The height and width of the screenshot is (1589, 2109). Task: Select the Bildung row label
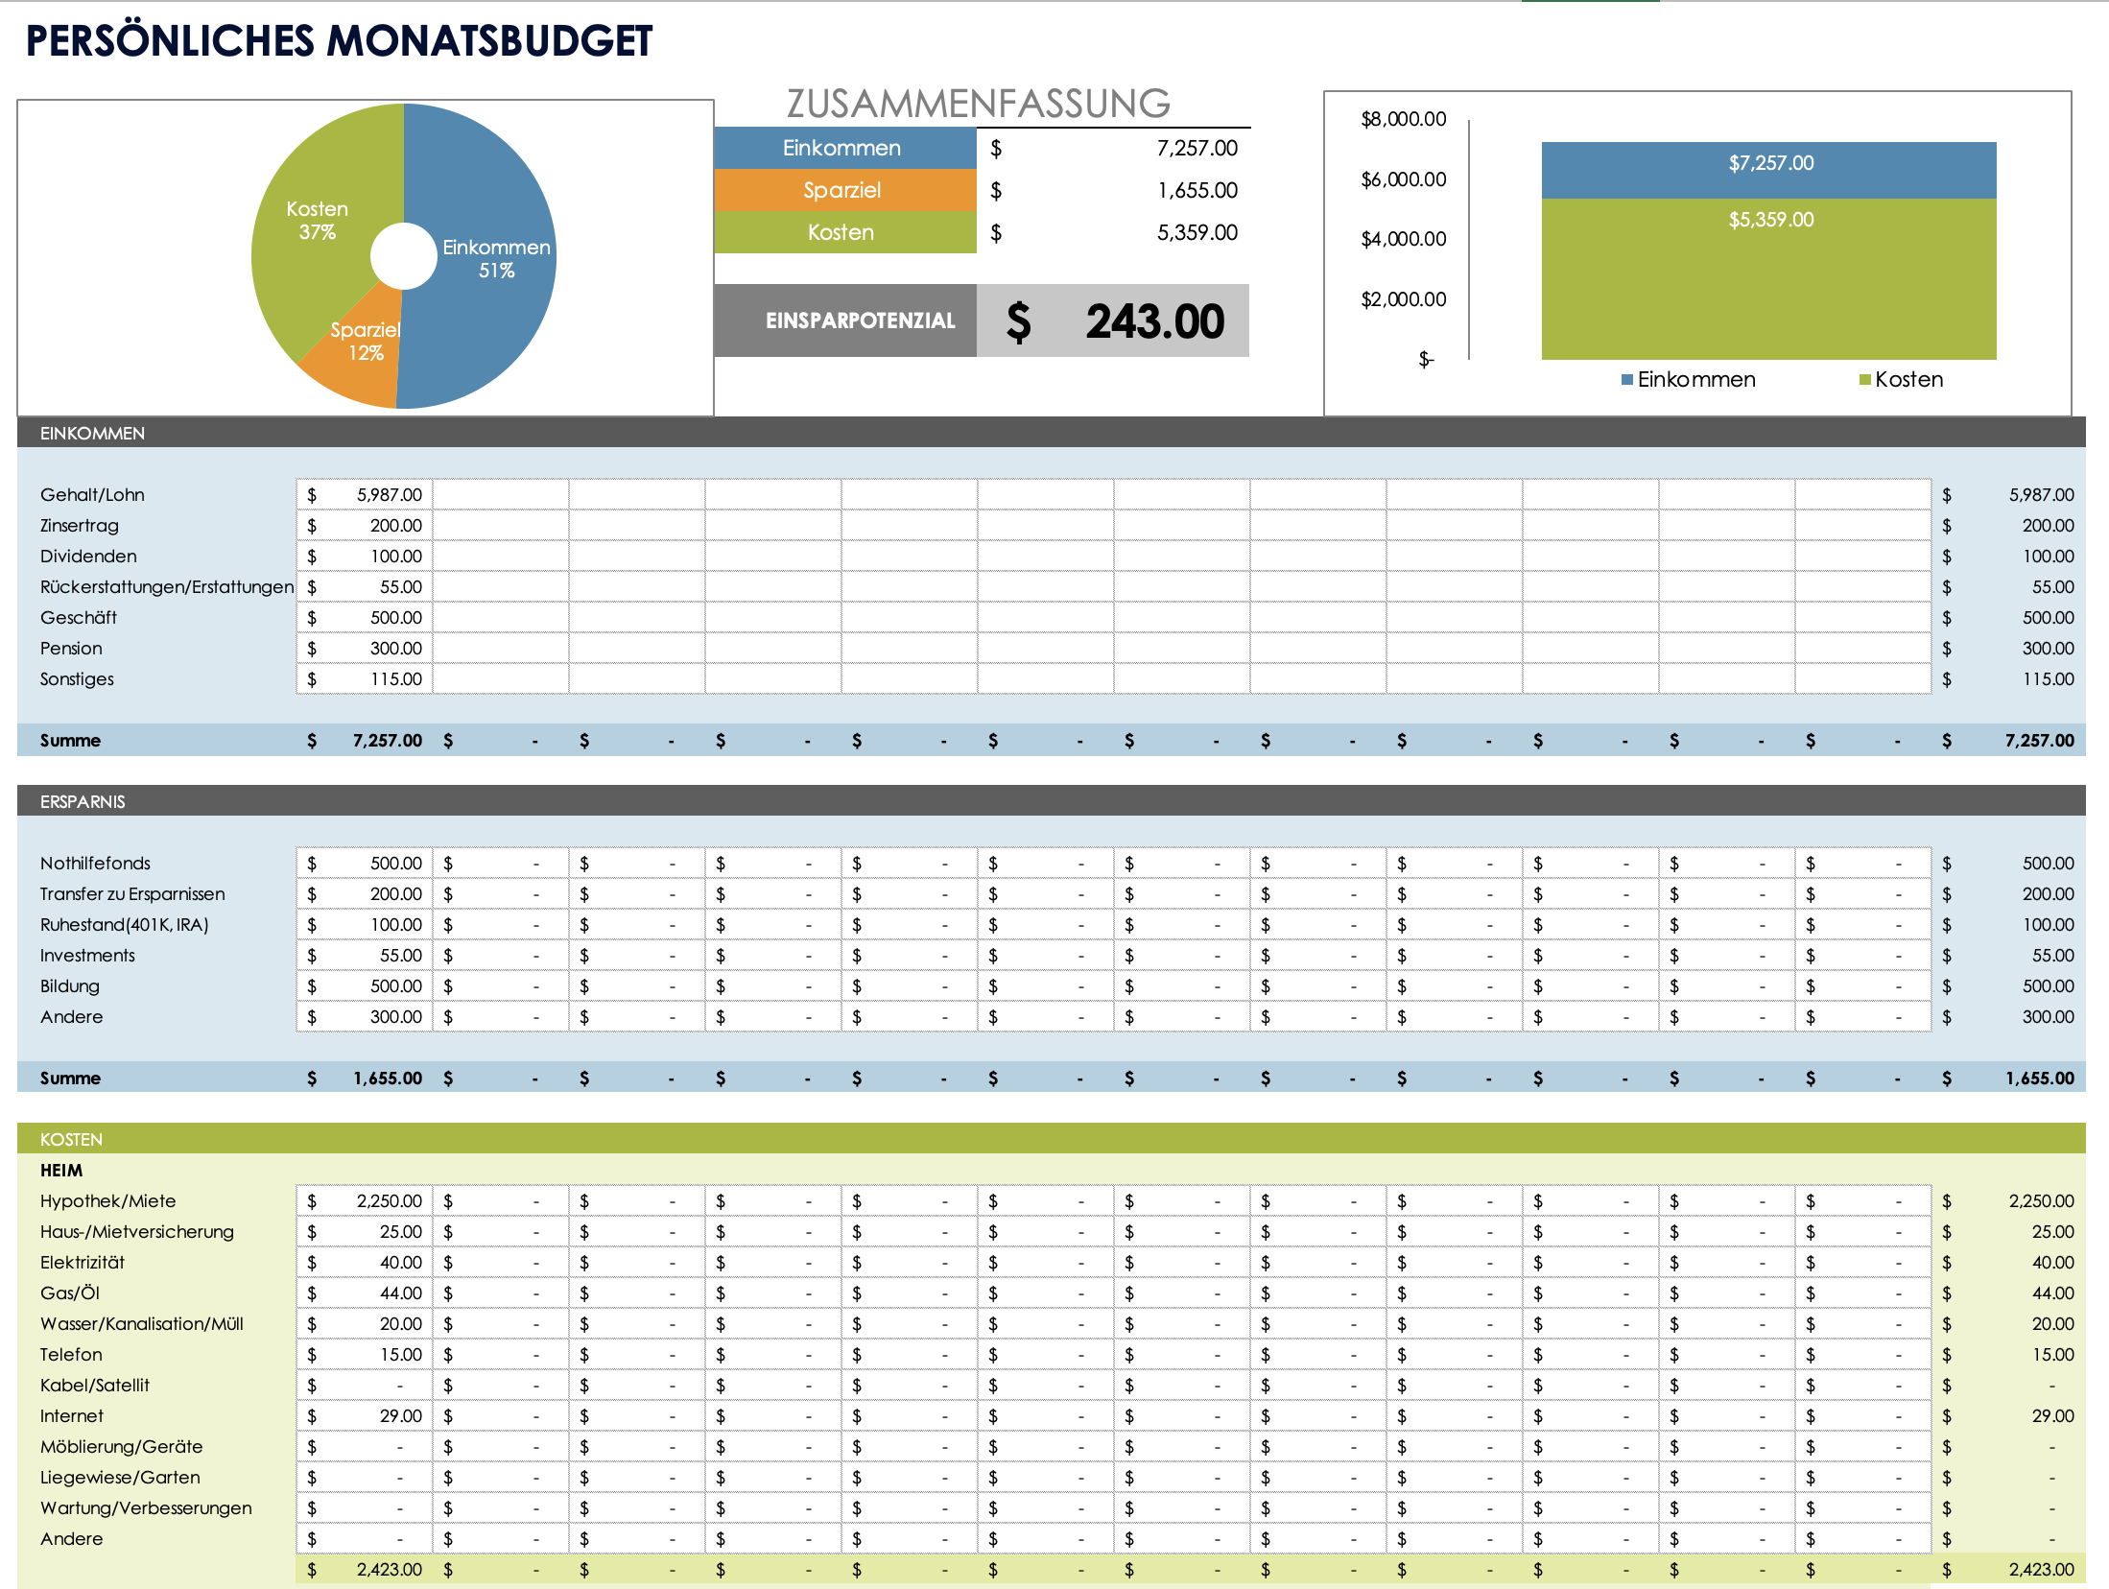(x=69, y=986)
